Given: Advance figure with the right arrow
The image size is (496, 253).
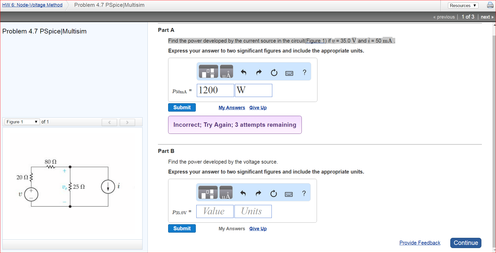Looking at the screenshot, I should click(x=127, y=122).
